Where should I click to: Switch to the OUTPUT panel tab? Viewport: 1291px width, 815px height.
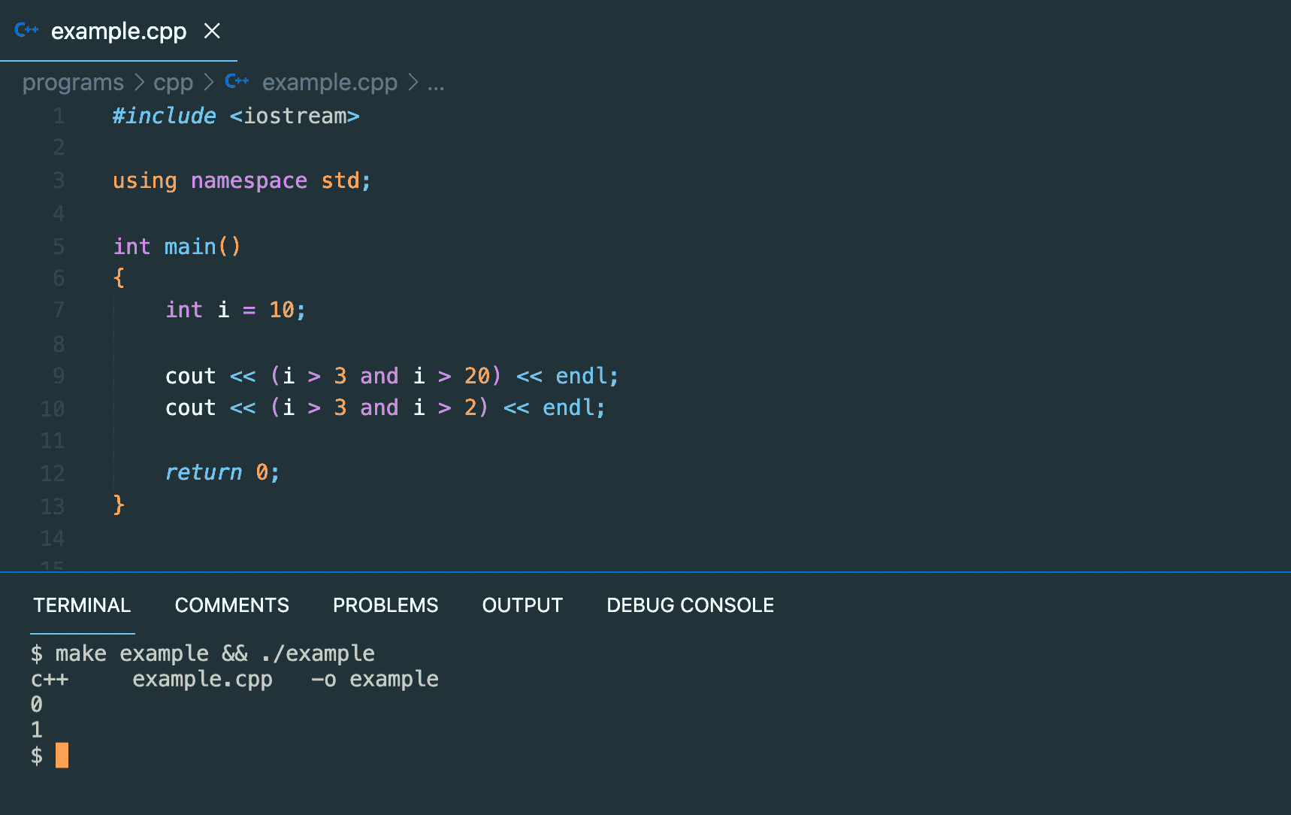click(522, 605)
